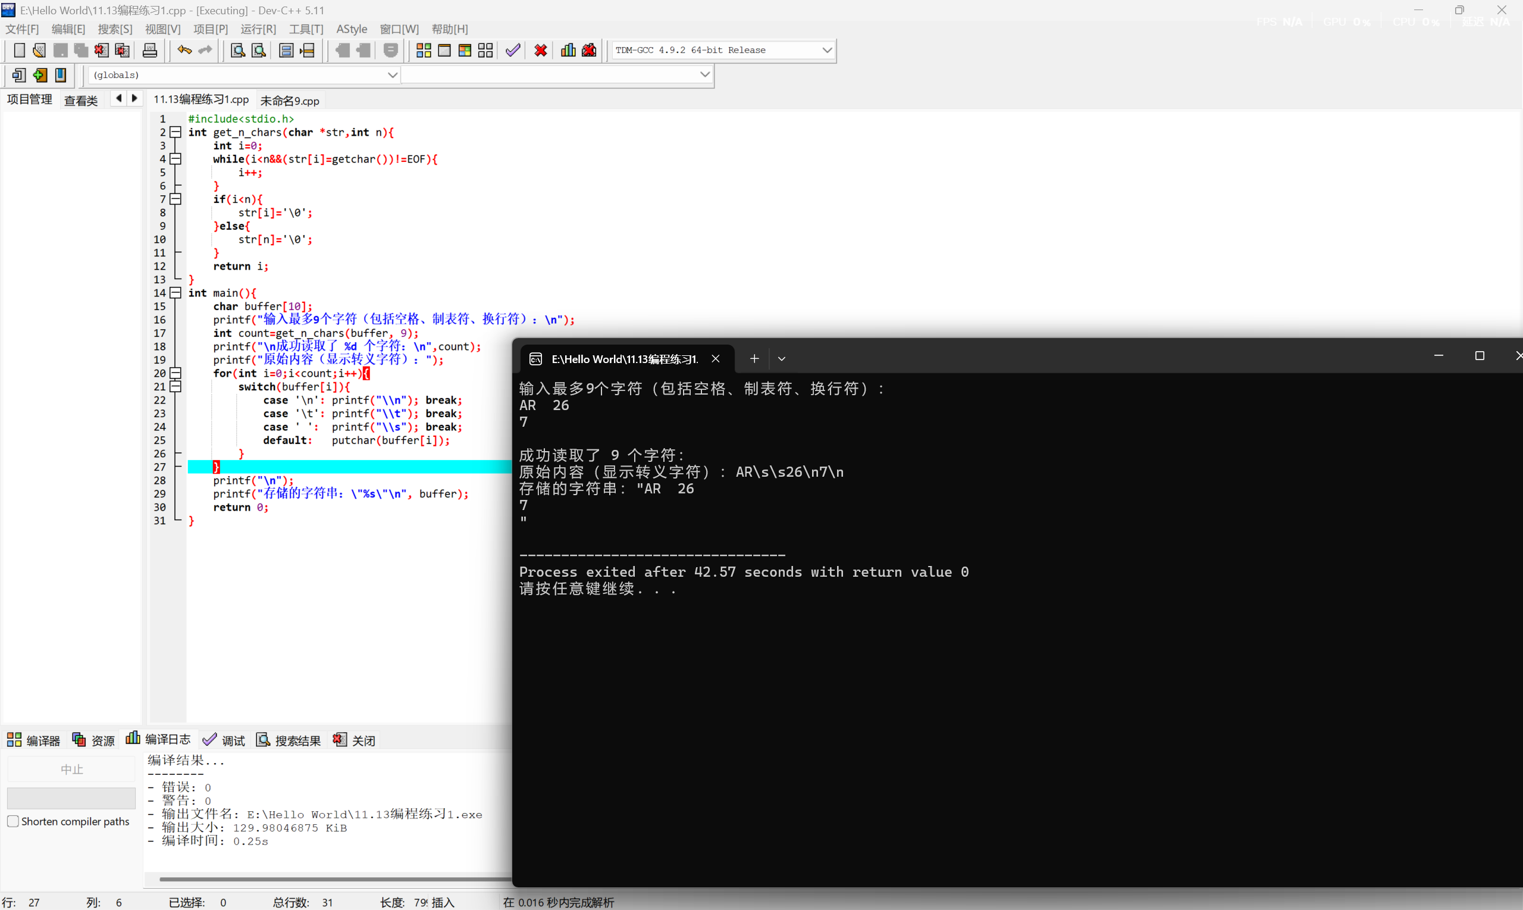
Task: Click the Run icon in toolbar
Action: click(444, 50)
